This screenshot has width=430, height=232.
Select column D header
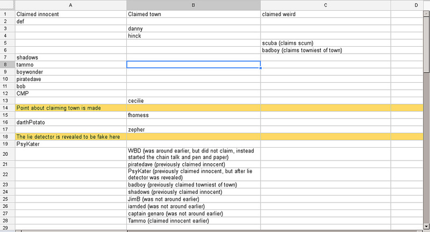[x=408, y=5]
